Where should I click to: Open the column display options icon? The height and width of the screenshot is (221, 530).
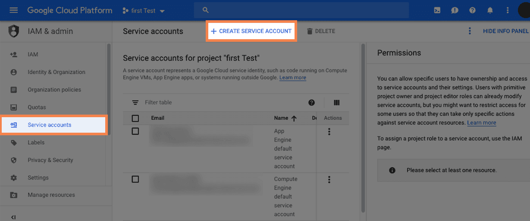(337, 103)
